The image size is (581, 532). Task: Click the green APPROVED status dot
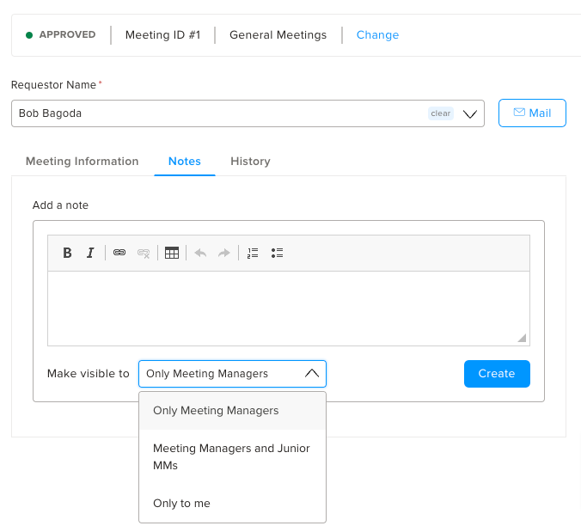[29, 35]
